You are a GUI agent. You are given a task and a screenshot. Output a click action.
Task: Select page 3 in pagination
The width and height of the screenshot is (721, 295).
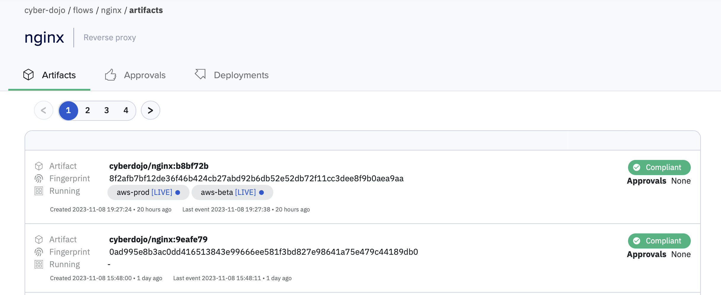pos(107,110)
